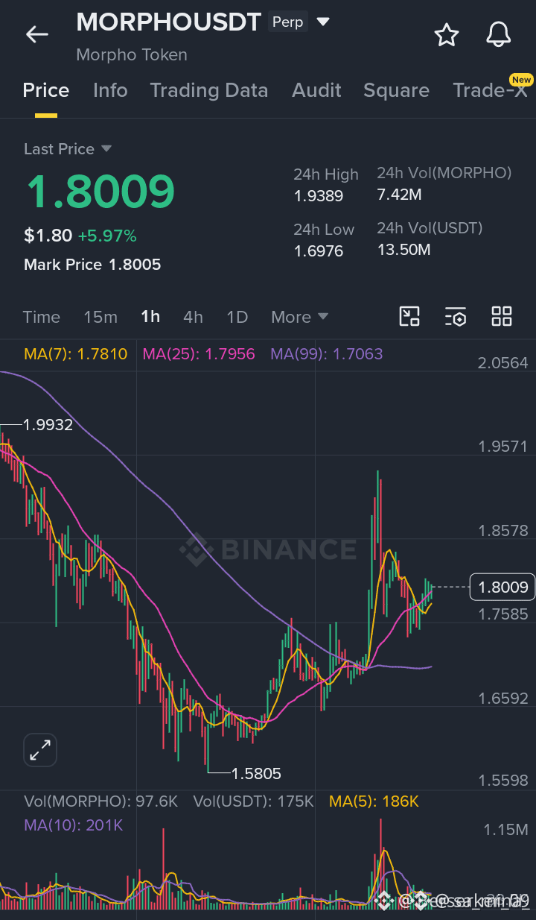The image size is (536, 920).
Task: Tap the MA(99): 1.7063 indicator label
Action: pyautogui.click(x=327, y=354)
